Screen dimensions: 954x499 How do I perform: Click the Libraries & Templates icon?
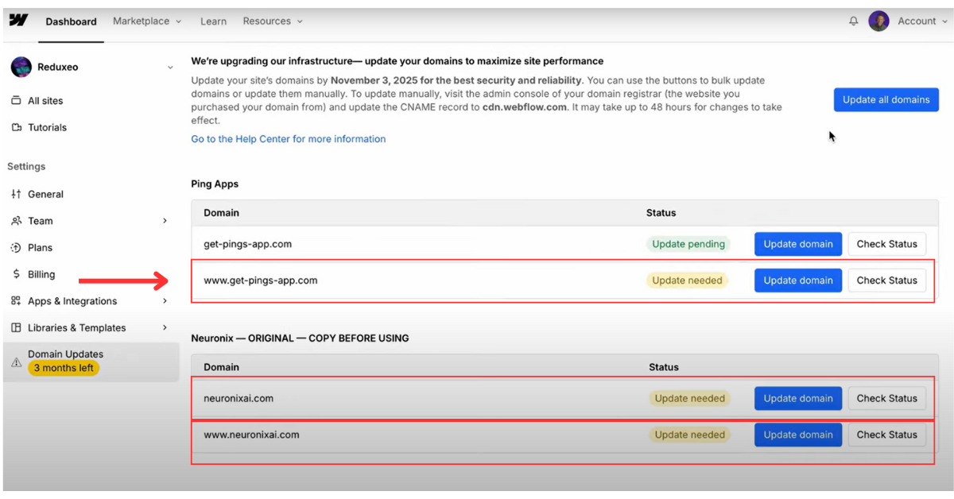click(x=16, y=327)
